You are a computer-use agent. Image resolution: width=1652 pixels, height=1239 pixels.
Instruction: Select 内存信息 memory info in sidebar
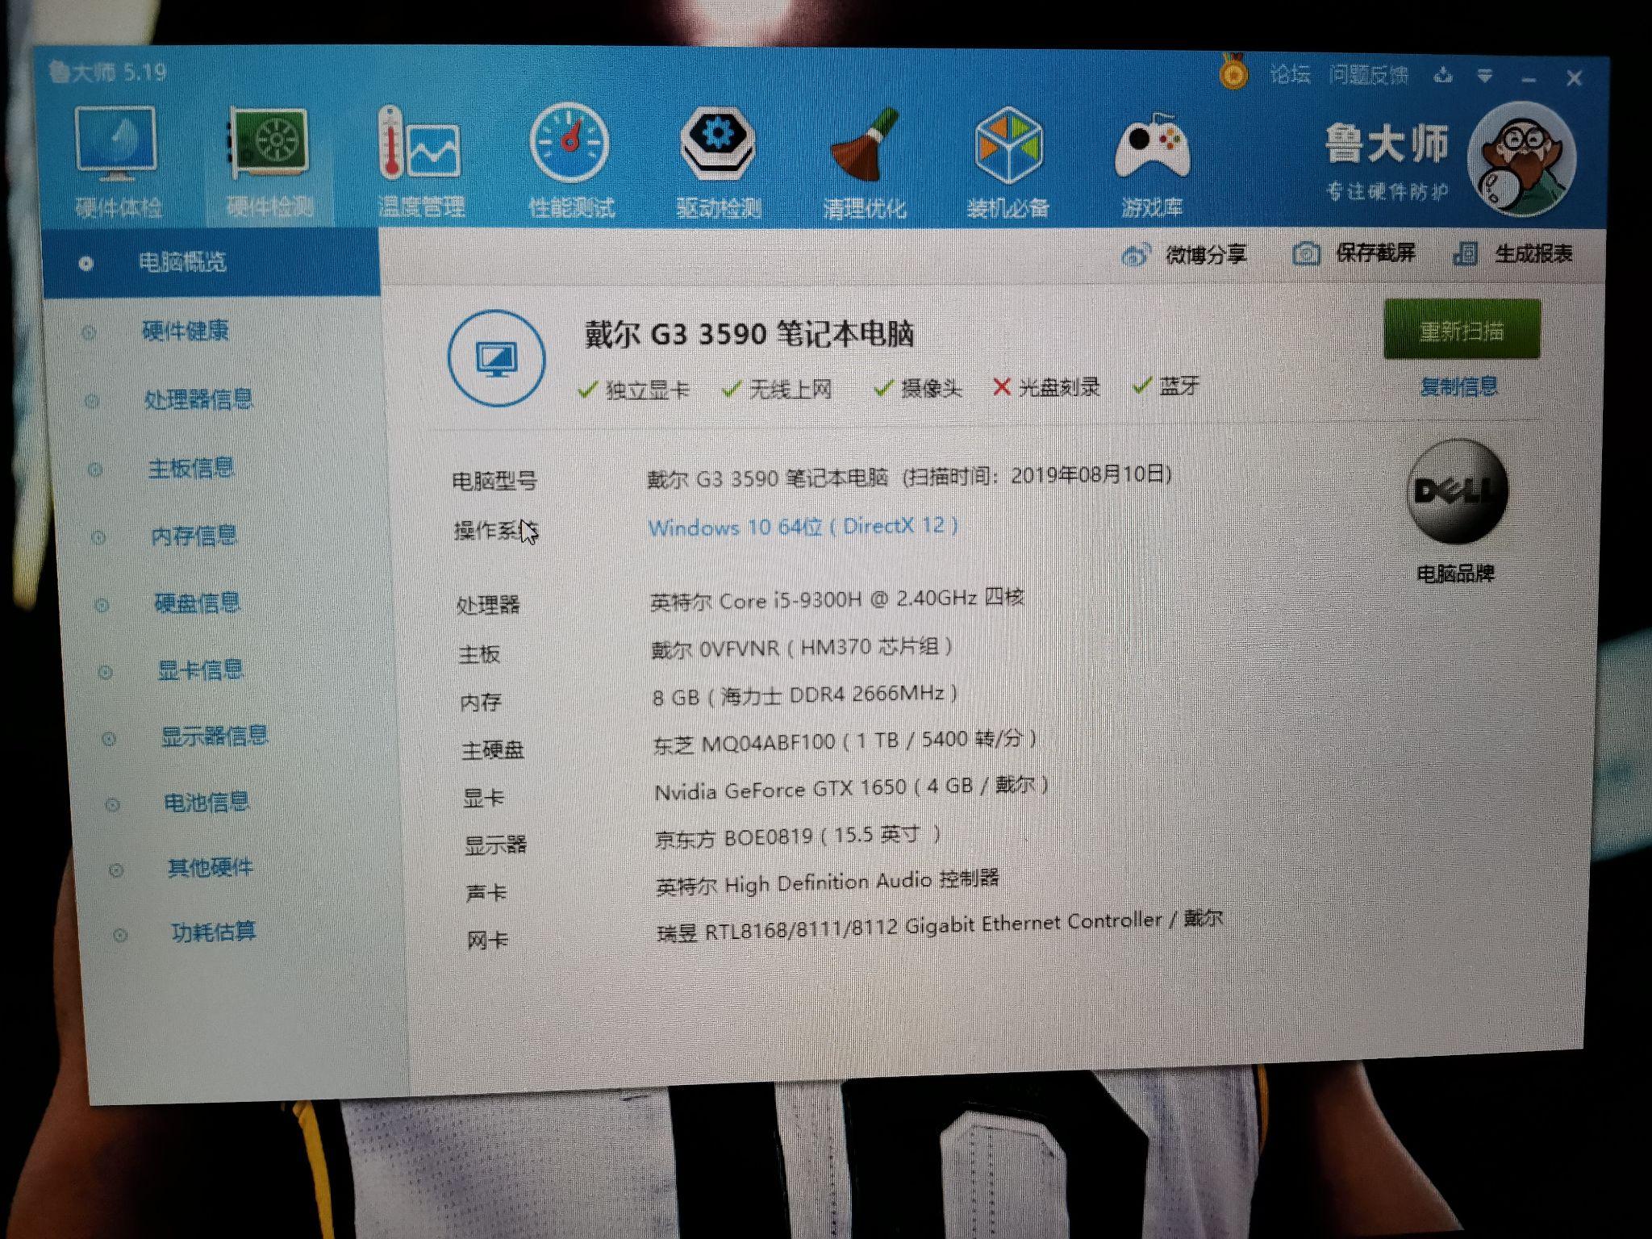(x=194, y=536)
